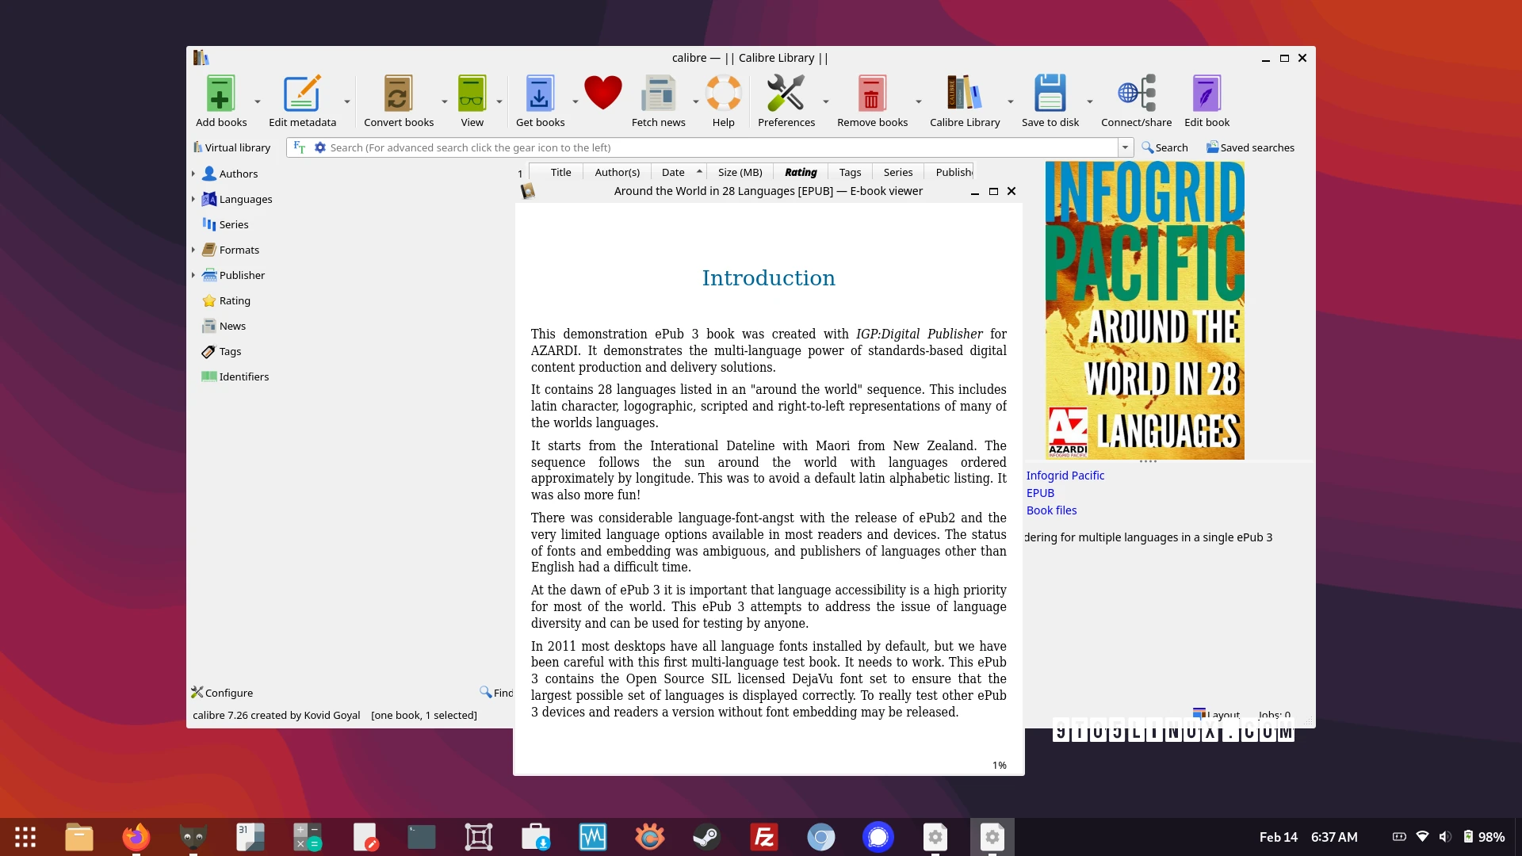Click inside the search input field
Screen dimensions: 1522x856
click(x=713, y=147)
